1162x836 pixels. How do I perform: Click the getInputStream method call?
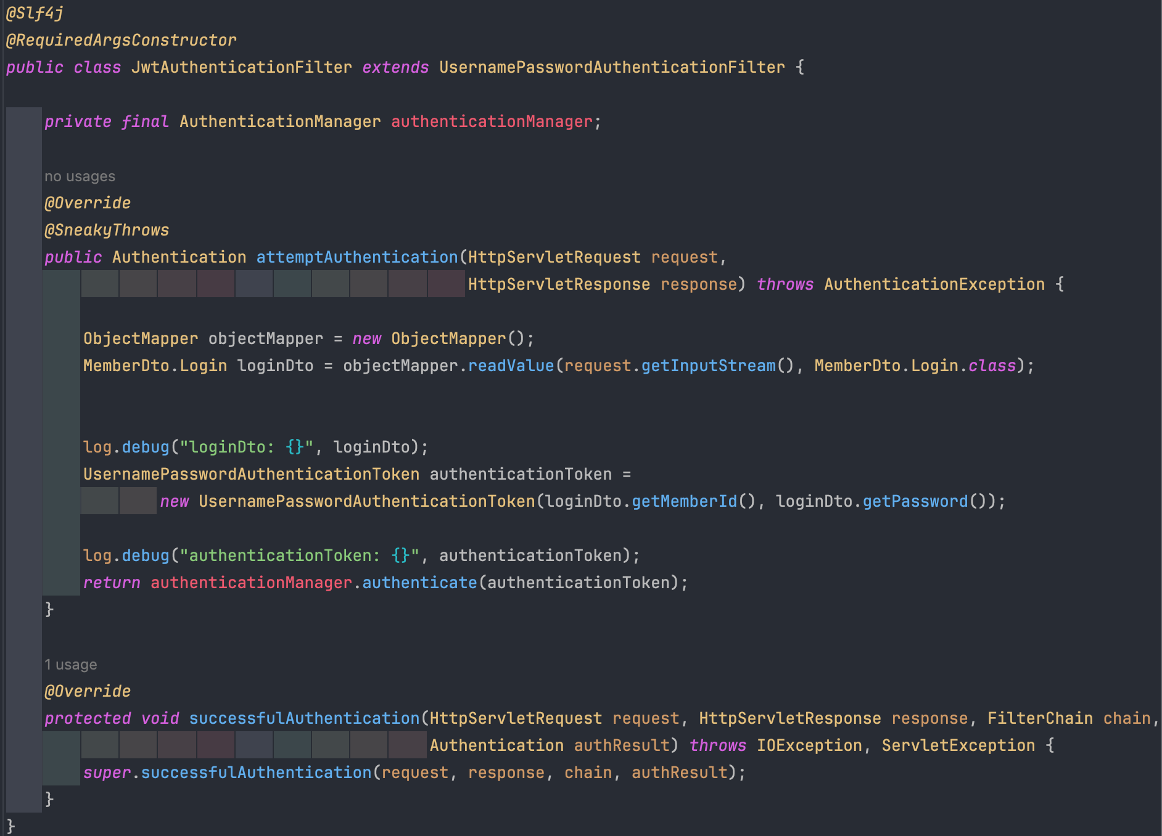point(709,366)
